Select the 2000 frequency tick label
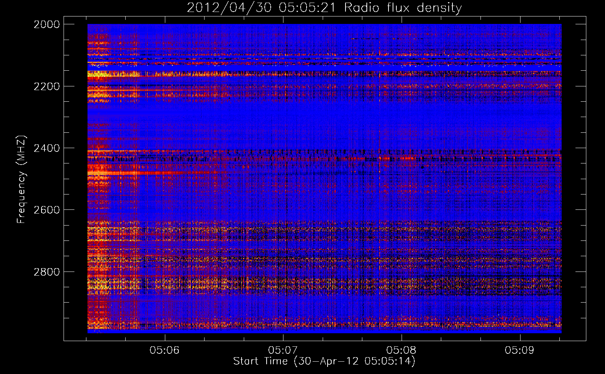Screen dimensions: 605x374 click(x=47, y=24)
